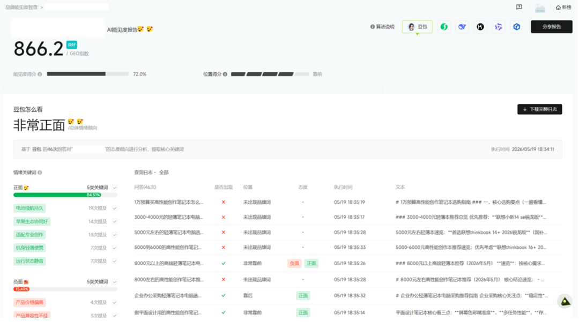Select the green S-shaped AI model icon

tap(444, 27)
